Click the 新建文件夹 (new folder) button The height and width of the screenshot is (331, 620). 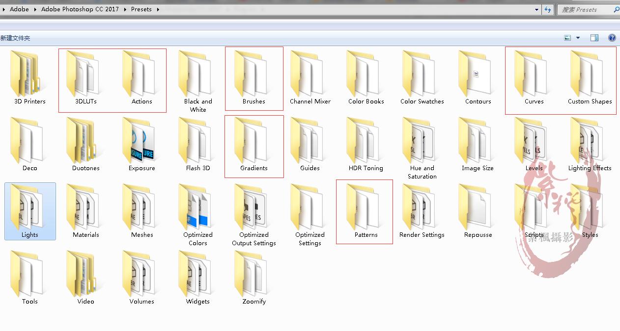(15, 38)
